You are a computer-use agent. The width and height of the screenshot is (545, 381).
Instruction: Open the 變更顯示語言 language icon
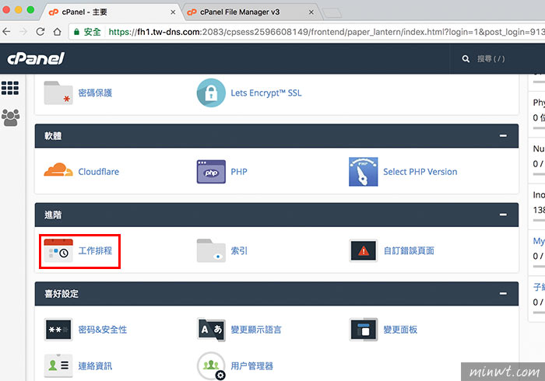[211, 330]
